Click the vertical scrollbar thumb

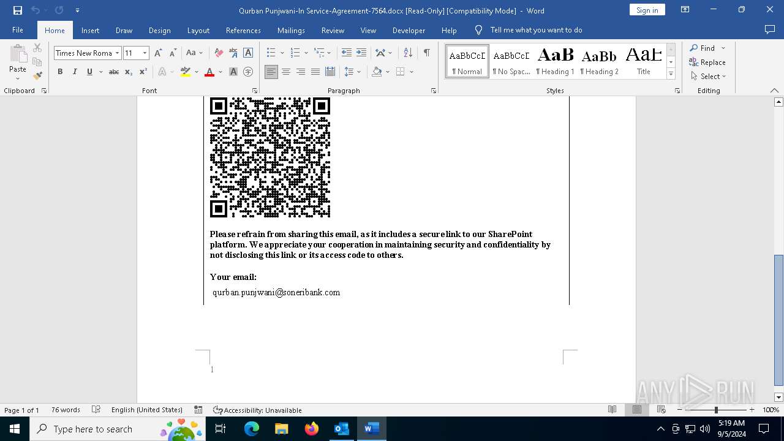click(x=778, y=320)
